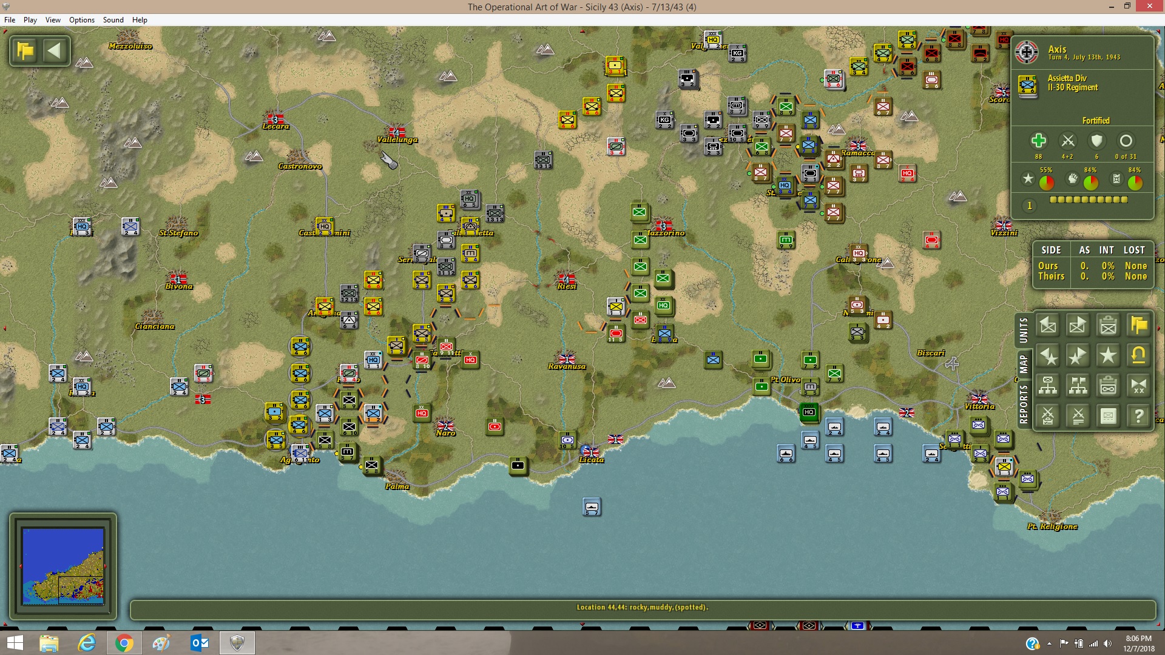Click the Ravanusa town label on map

567,366
